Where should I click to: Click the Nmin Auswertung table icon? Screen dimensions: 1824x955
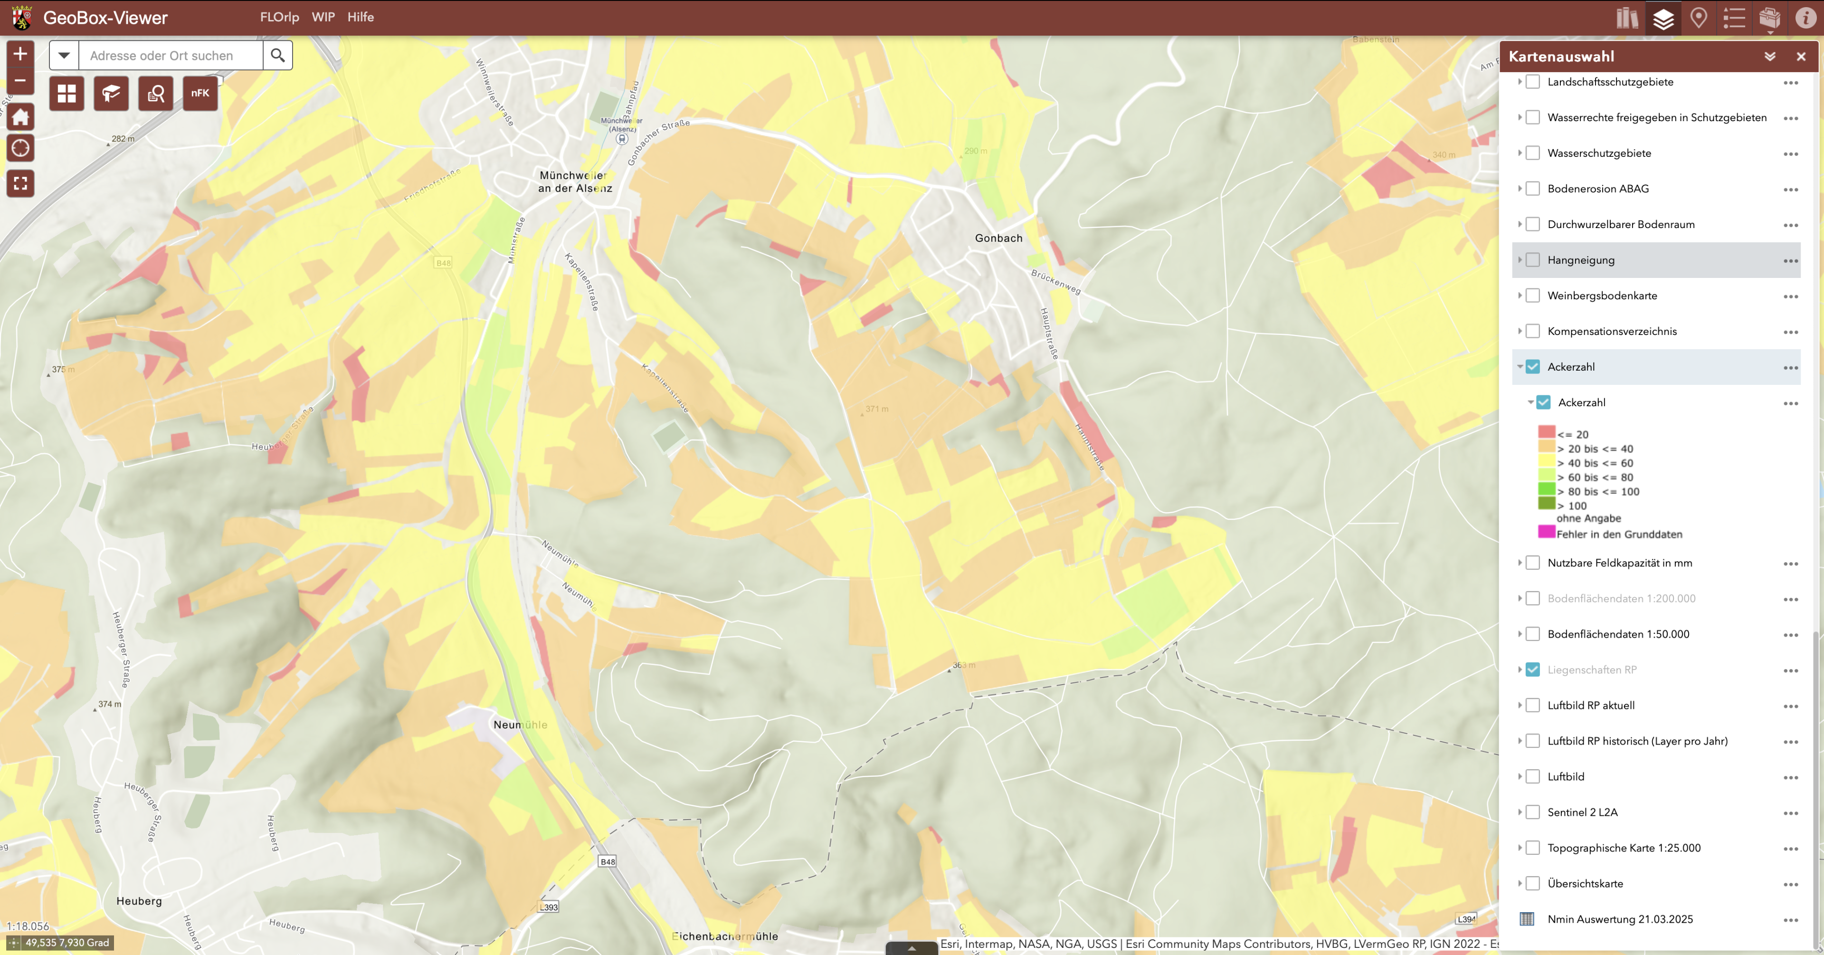tap(1527, 919)
